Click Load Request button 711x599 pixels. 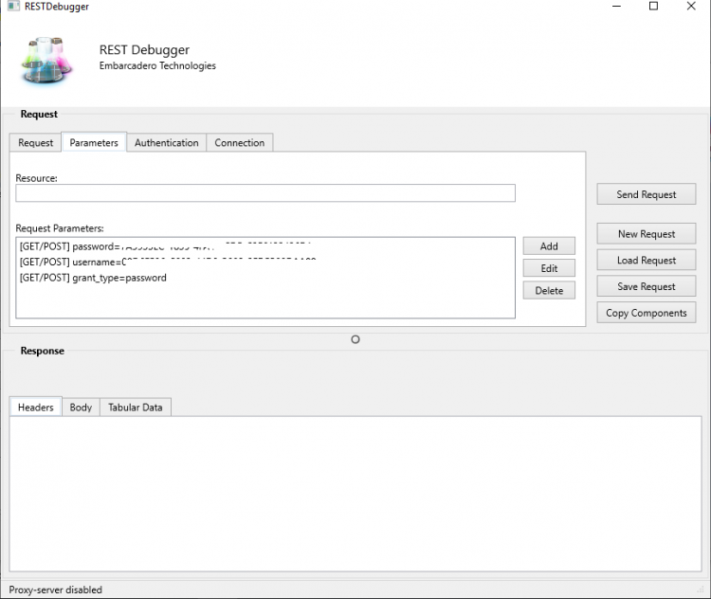(647, 260)
